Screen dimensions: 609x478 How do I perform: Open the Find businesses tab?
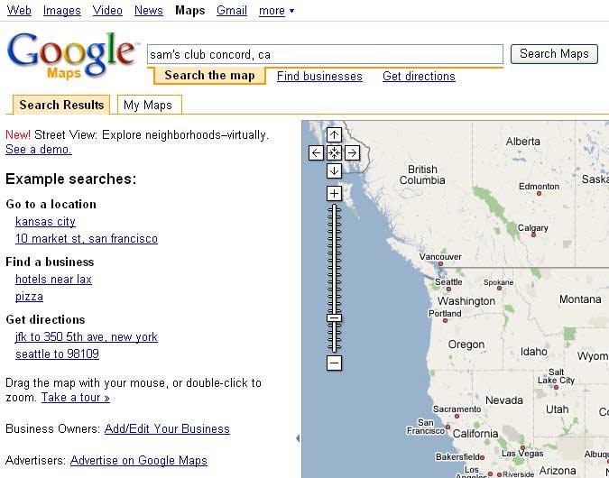tap(319, 77)
